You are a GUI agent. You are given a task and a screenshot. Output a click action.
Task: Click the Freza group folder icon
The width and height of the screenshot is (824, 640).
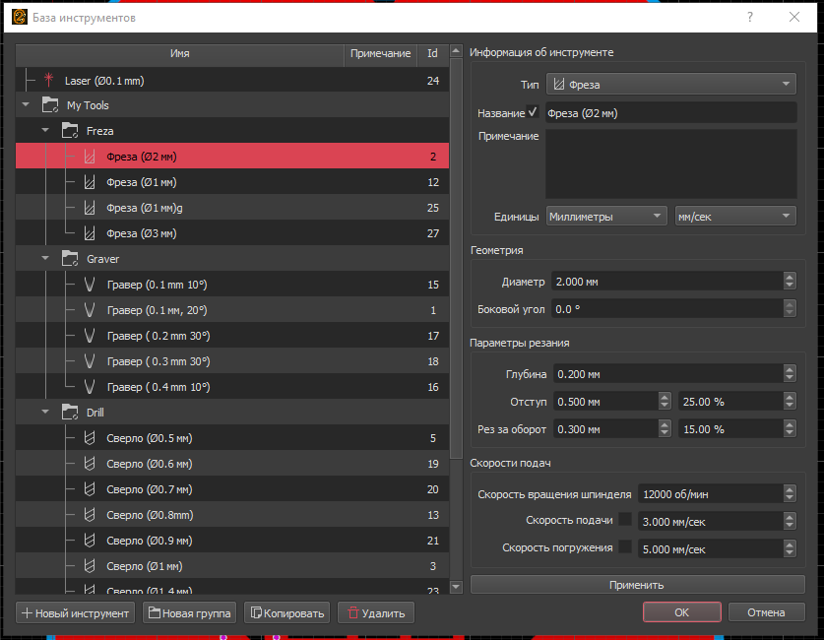70,130
